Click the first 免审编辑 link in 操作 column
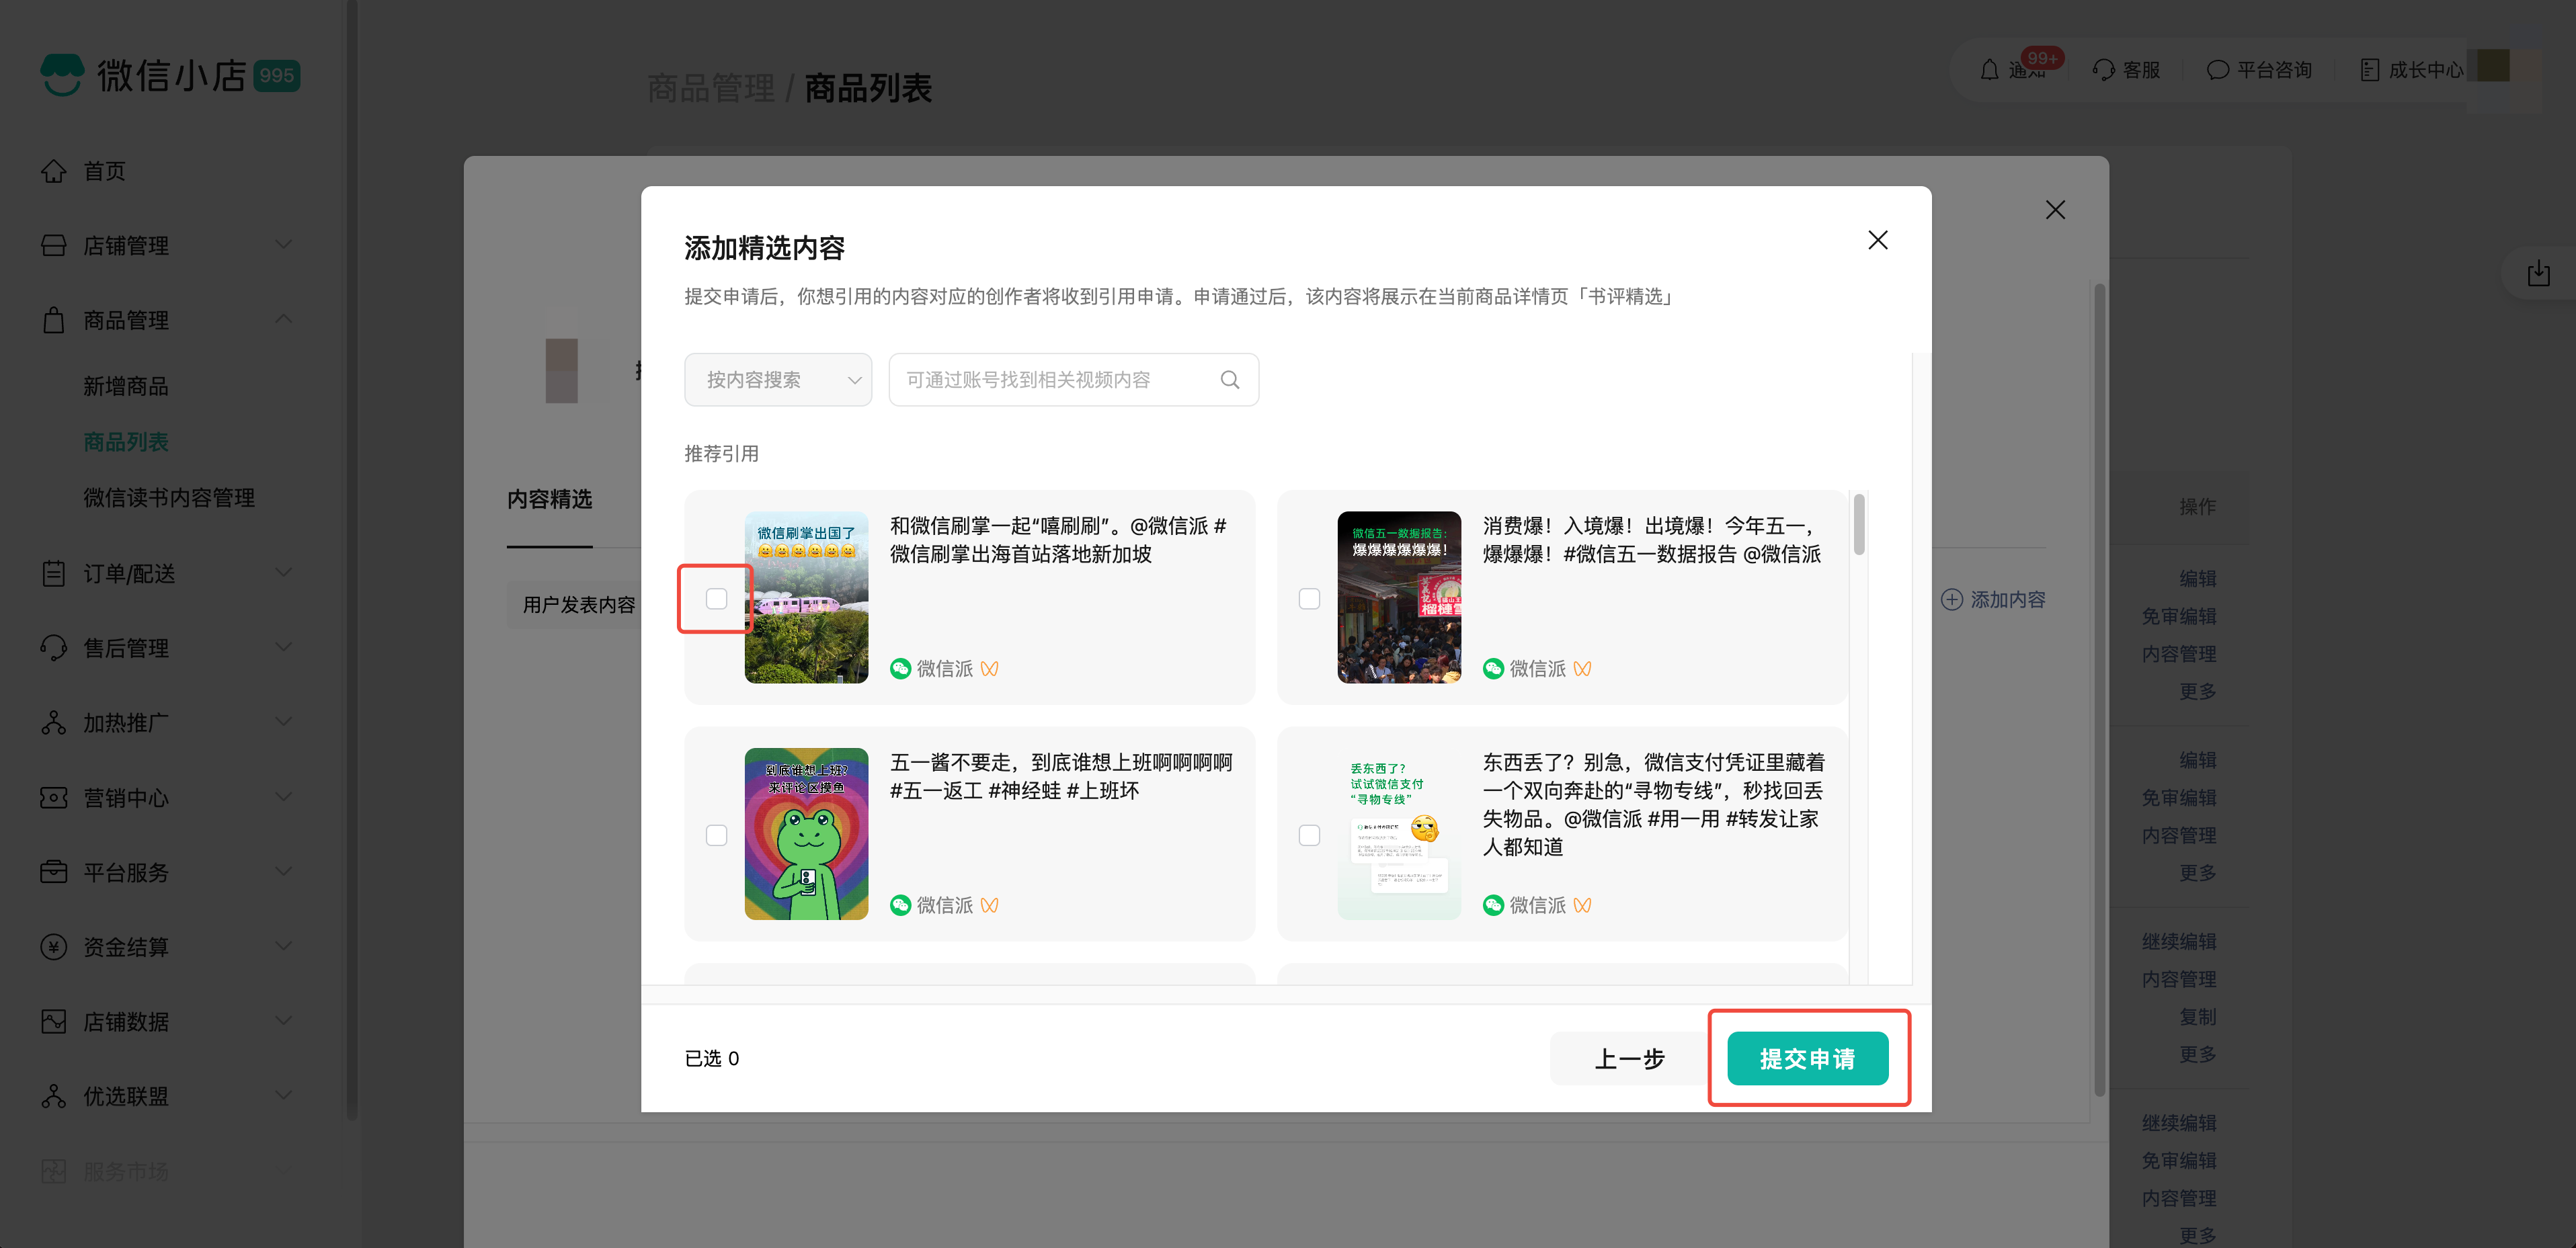Viewport: 2576px width, 1248px height. [2179, 617]
